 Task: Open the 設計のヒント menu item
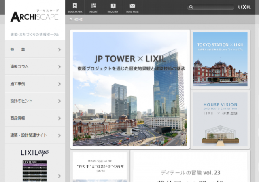pyautogui.click(x=35, y=101)
